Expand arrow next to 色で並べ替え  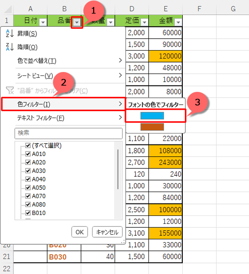(x=121, y=60)
